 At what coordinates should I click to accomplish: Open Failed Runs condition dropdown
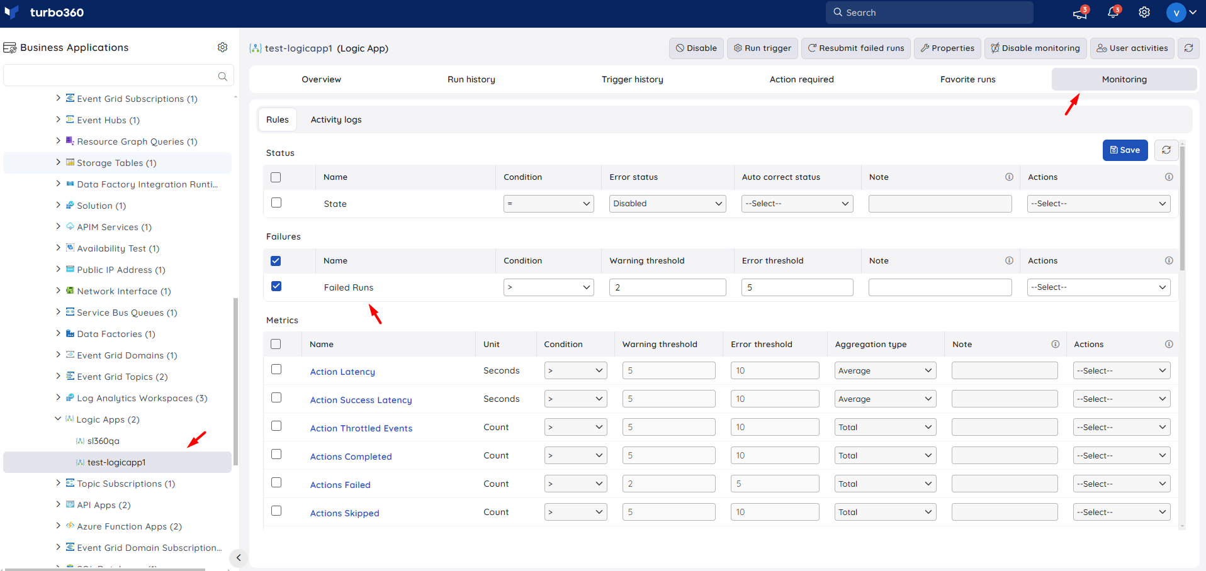click(x=548, y=287)
